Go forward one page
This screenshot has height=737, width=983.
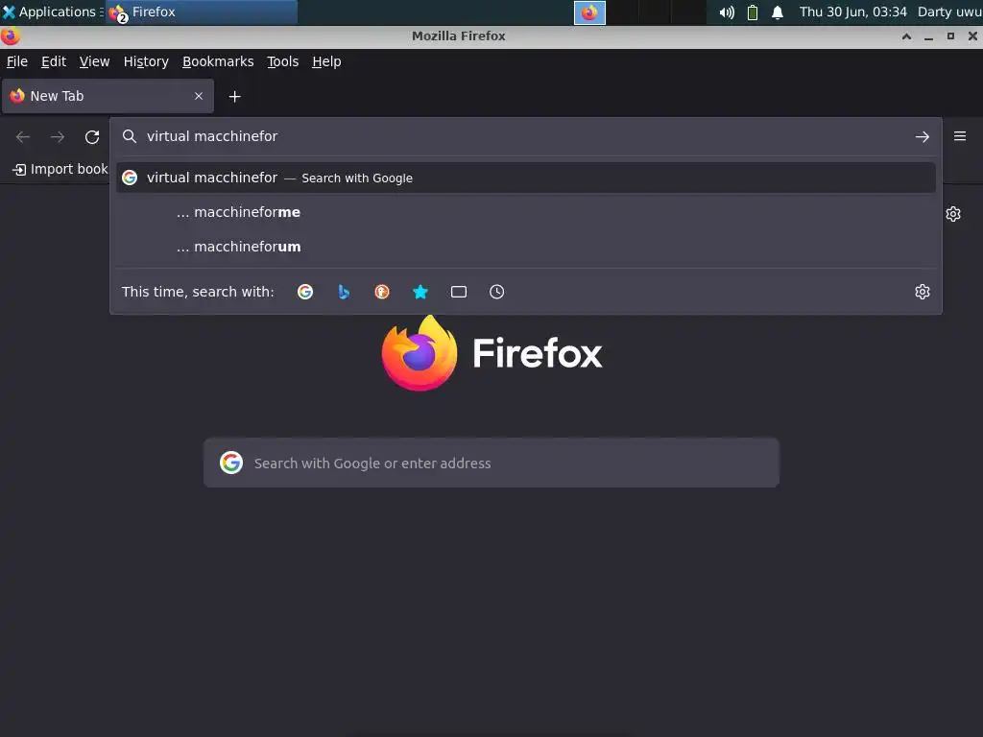tap(58, 136)
